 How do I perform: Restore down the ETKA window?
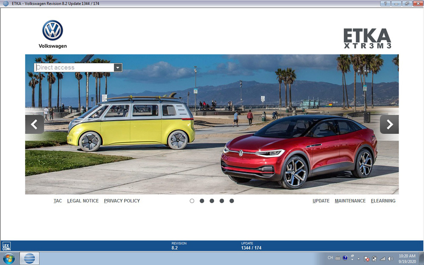(x=407, y=3)
